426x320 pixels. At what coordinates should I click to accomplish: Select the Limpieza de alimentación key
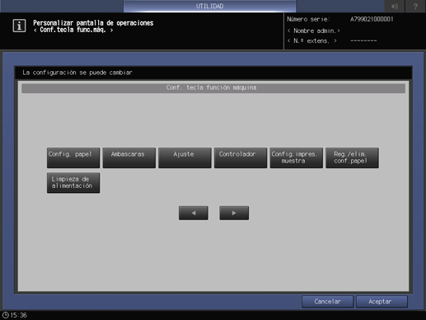[73, 183]
